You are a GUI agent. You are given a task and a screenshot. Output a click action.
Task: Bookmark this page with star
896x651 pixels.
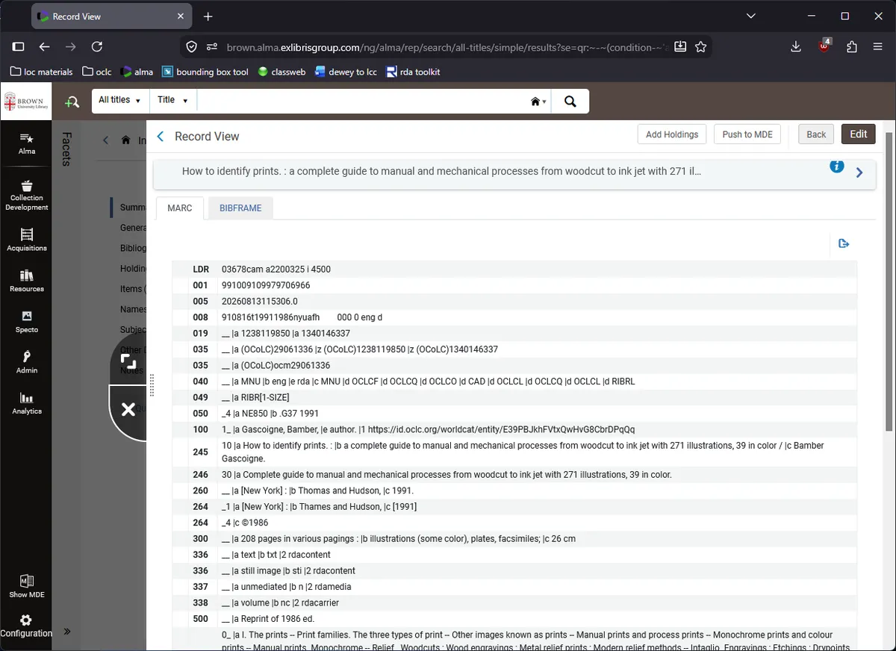coord(700,46)
